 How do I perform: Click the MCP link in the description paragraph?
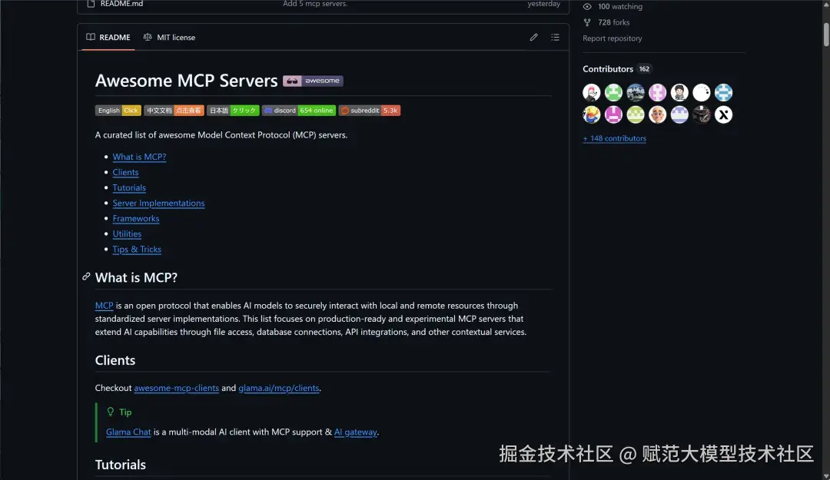coord(105,306)
